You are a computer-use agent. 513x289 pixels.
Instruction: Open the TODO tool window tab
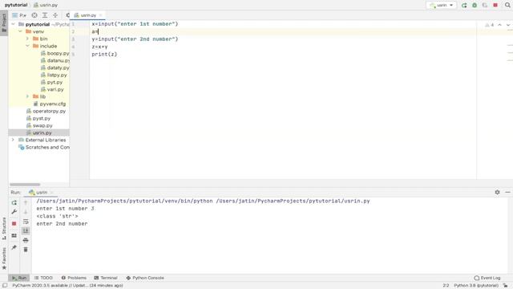(x=43, y=278)
